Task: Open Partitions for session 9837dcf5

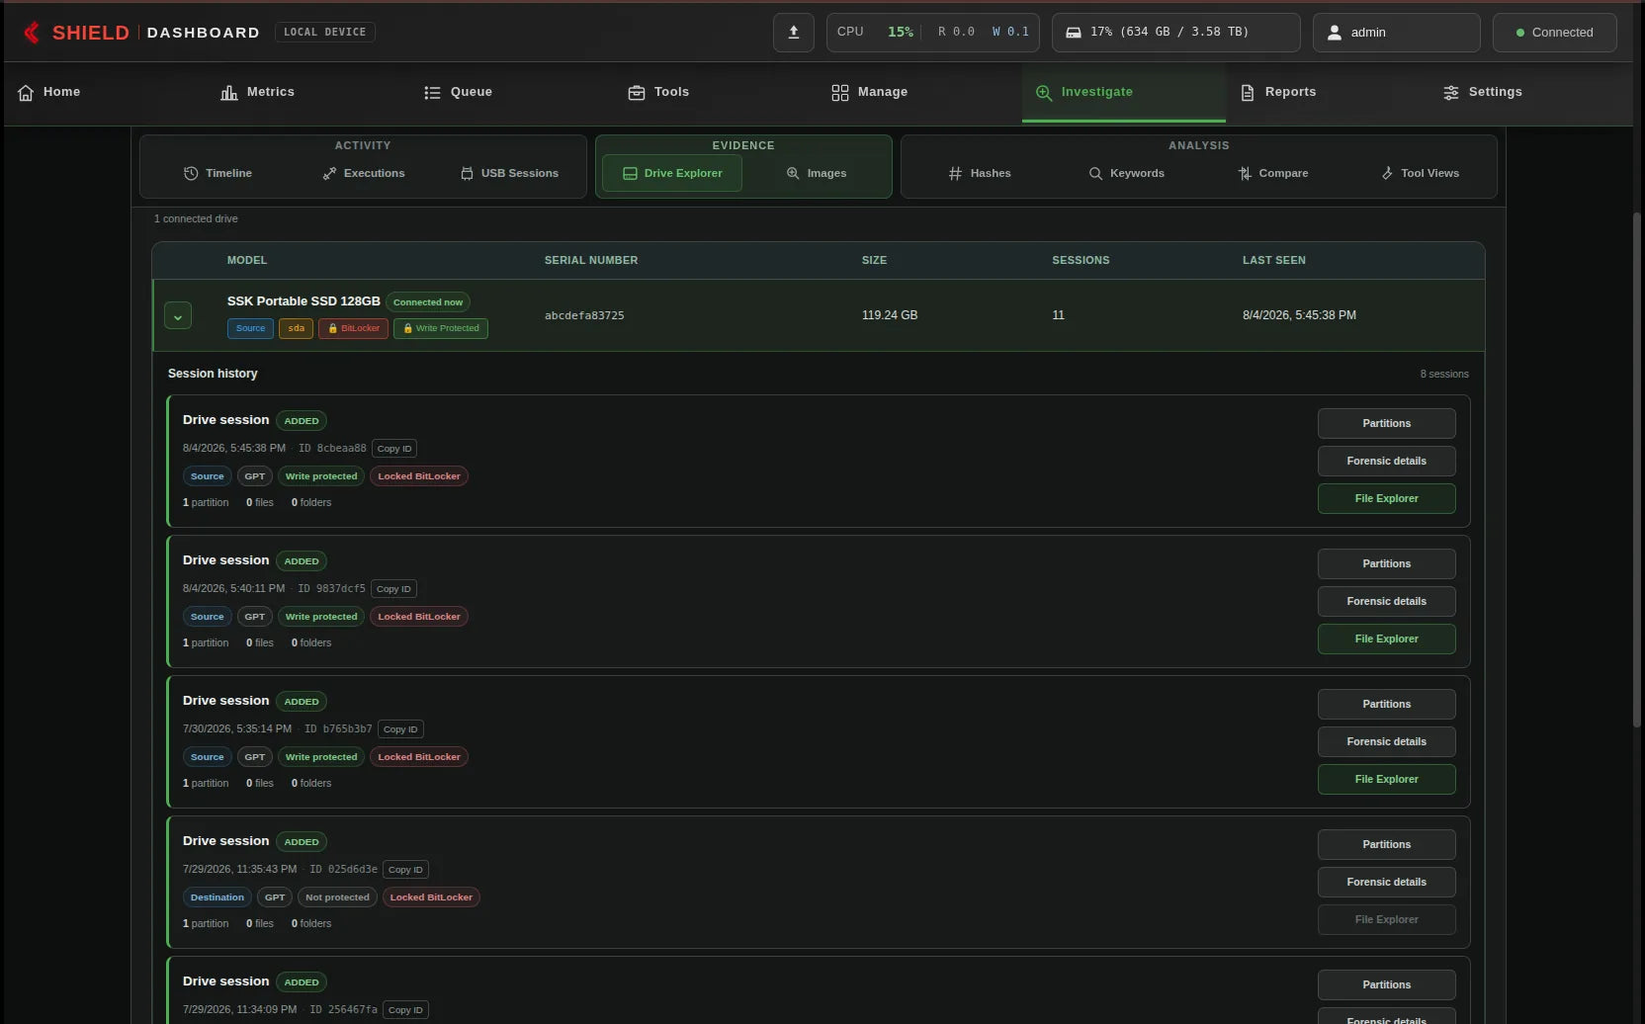Action: coord(1386,563)
